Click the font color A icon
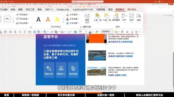Viewport: 174px width, 97px height. [90, 32]
